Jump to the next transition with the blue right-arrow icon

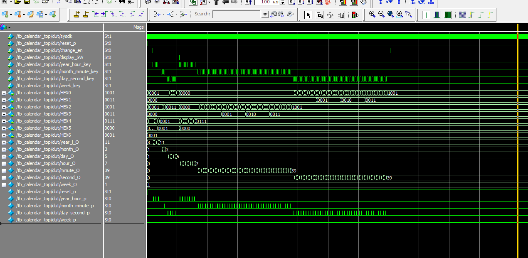[104, 14]
